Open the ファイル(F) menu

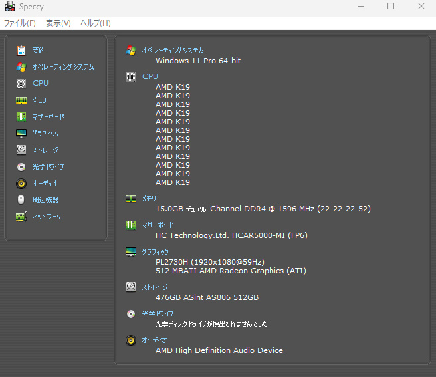pyautogui.click(x=20, y=23)
